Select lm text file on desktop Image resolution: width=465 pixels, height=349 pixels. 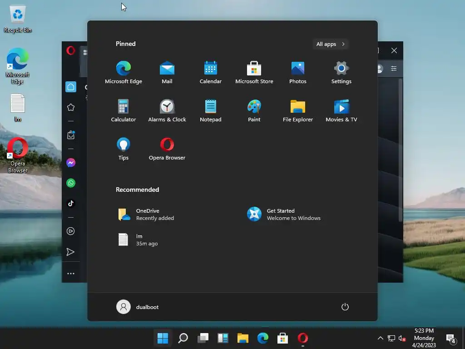18,108
